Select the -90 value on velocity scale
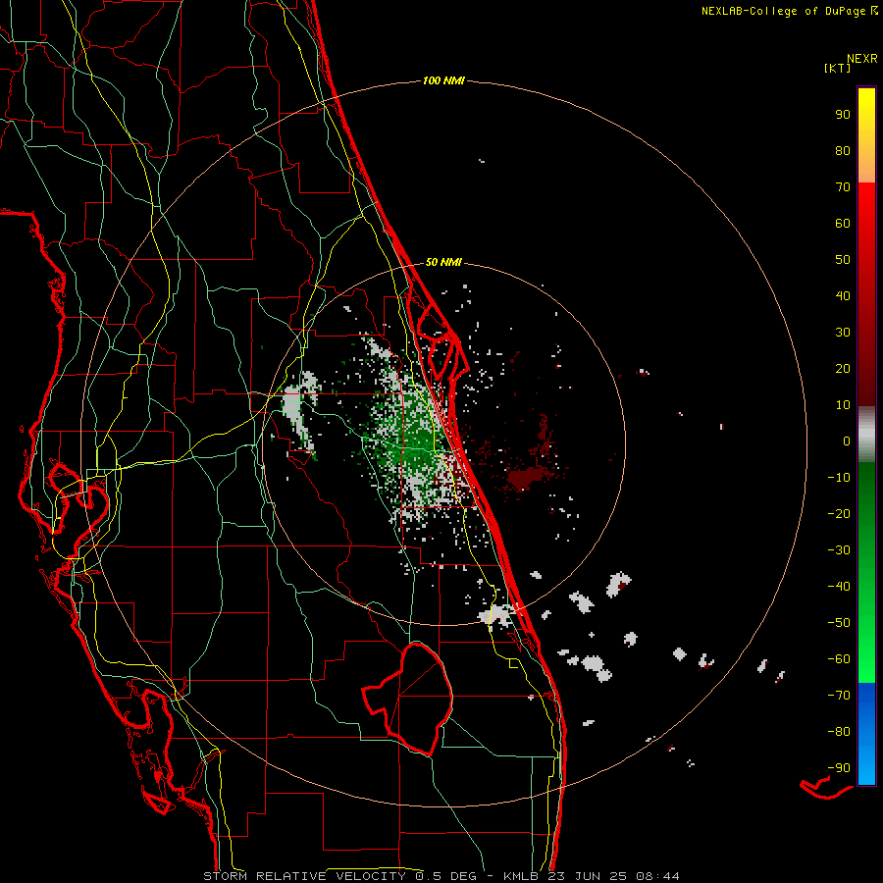The height and width of the screenshot is (883, 883). [x=839, y=767]
